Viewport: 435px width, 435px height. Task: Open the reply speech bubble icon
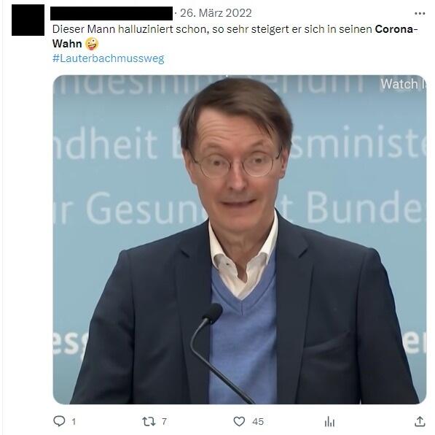[59, 421]
